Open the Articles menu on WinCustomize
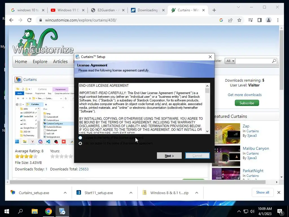Screen dimensions: 289x217 click(x=60, y=61)
